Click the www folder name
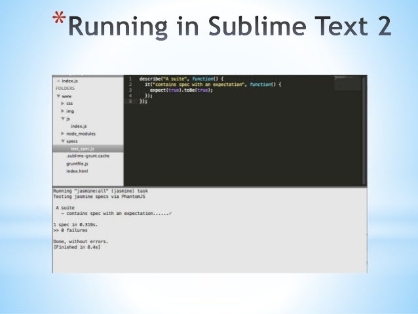418x314 pixels. tap(67, 96)
